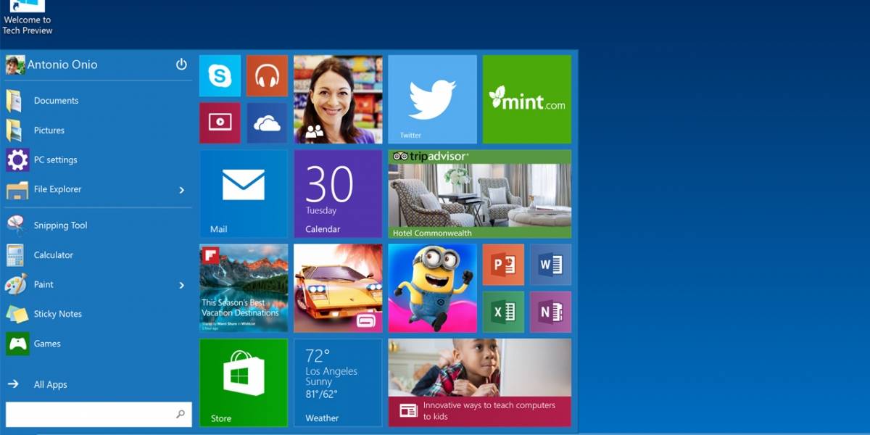Open the People tile with woman's photo
Viewport: 870px width, 435px height.
coord(338,99)
